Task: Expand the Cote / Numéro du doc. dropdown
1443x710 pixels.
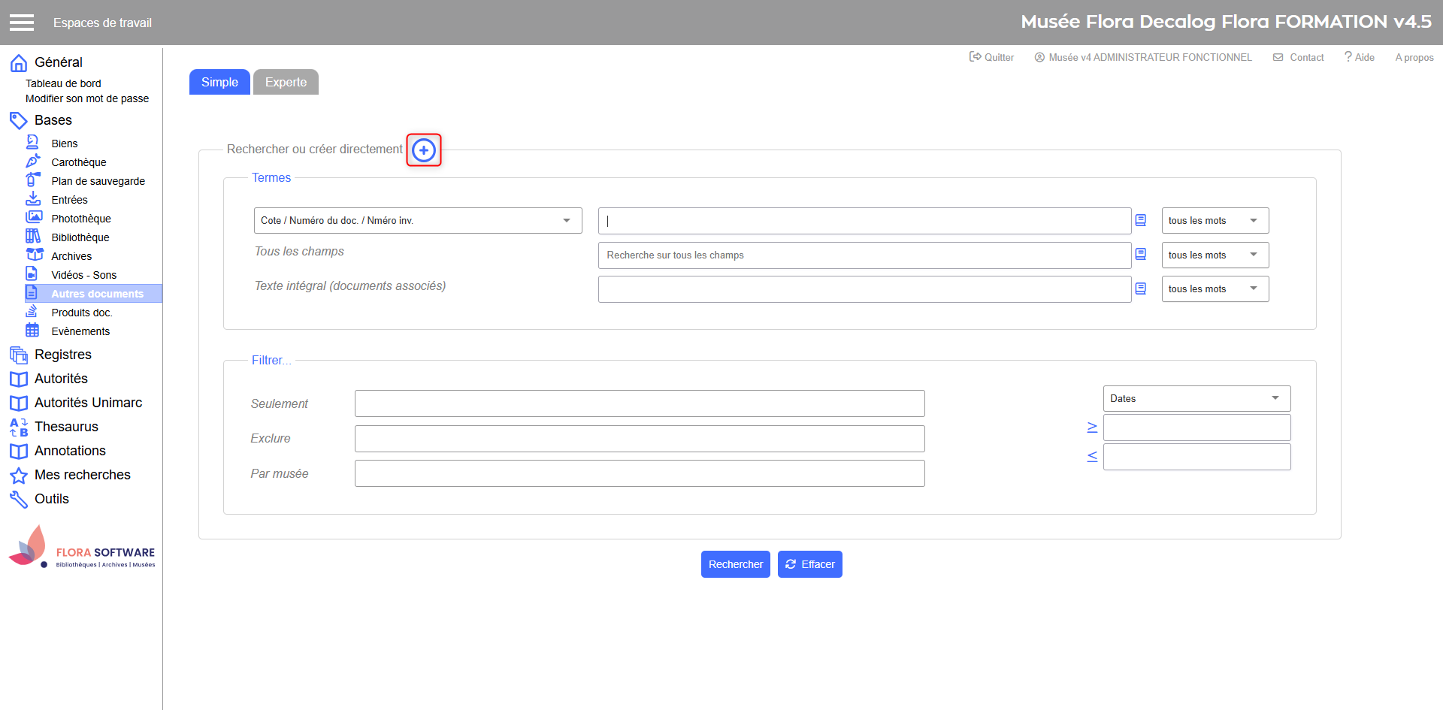Action: [417, 220]
